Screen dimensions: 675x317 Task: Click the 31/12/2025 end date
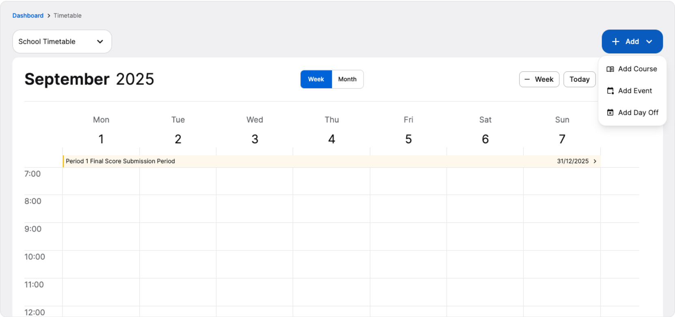572,161
